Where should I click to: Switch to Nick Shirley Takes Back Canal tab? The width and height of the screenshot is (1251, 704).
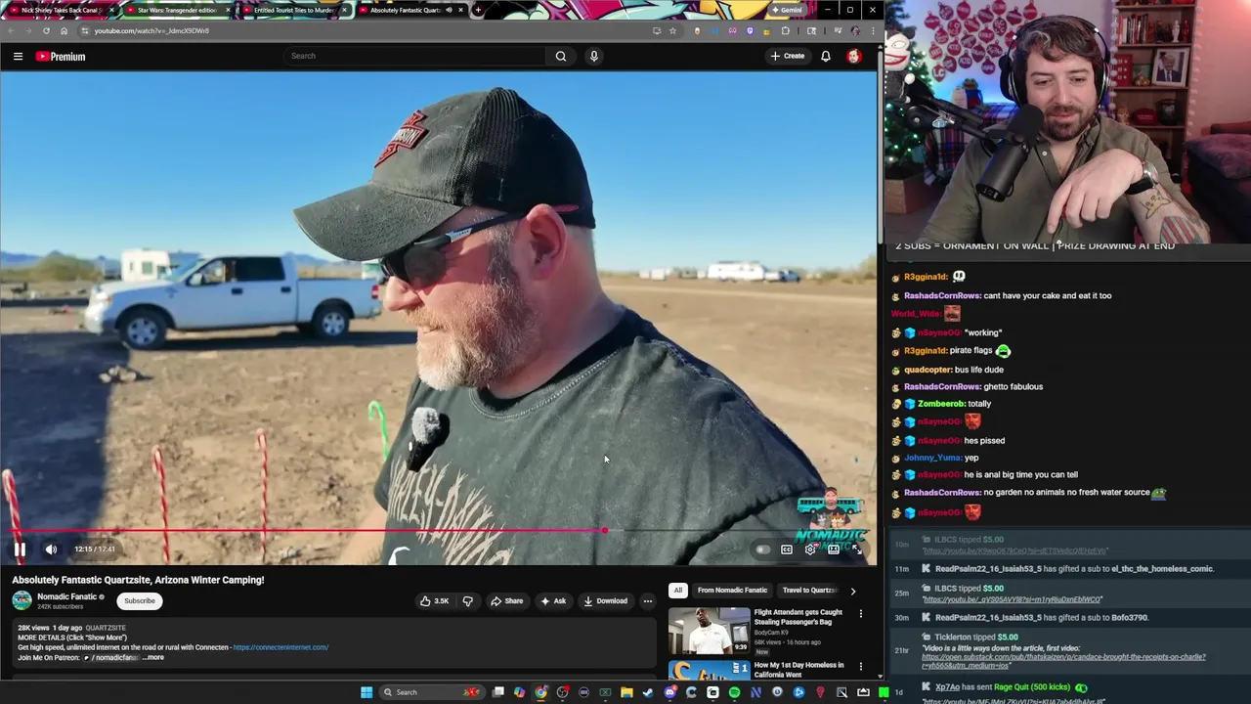tap(61, 10)
